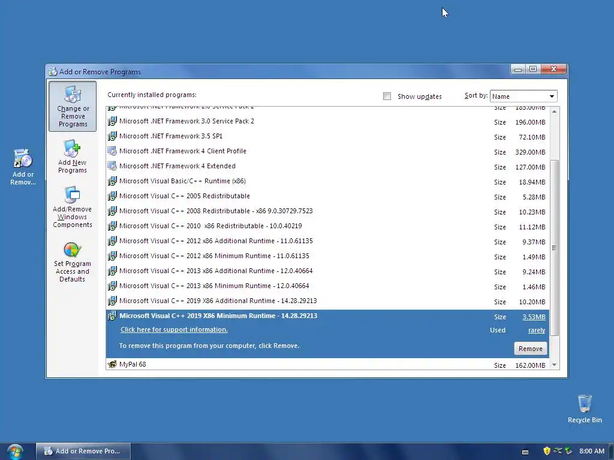This screenshot has width=614, height=460.
Task: Click the 3.53MB size link
Action: coord(534,317)
